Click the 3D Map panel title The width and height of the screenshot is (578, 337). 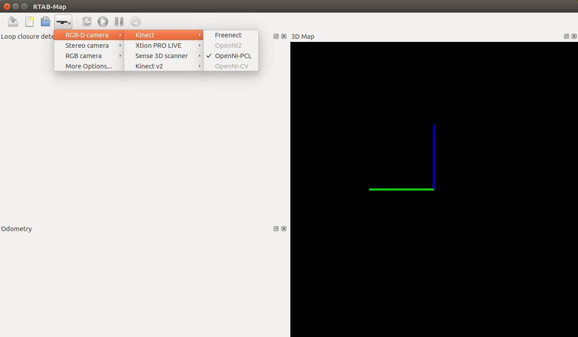coord(303,36)
